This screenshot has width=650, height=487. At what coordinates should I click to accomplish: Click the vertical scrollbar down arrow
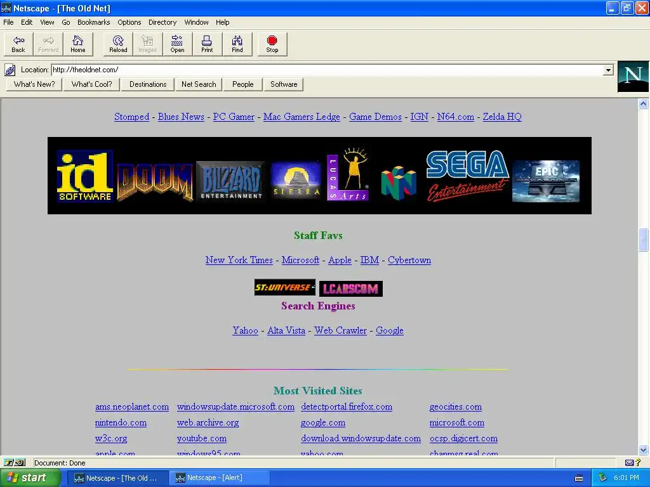tap(643, 450)
